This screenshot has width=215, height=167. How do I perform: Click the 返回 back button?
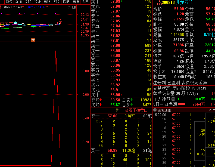(85, 2)
